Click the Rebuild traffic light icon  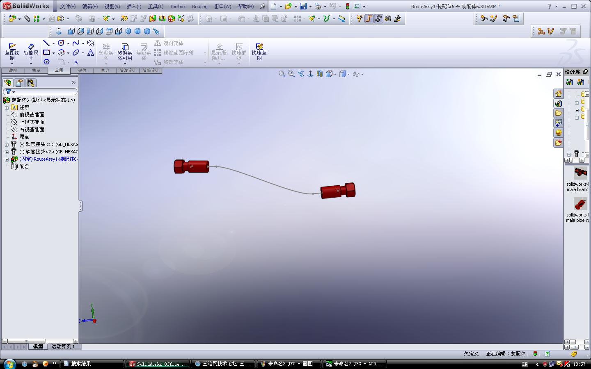coord(347,6)
